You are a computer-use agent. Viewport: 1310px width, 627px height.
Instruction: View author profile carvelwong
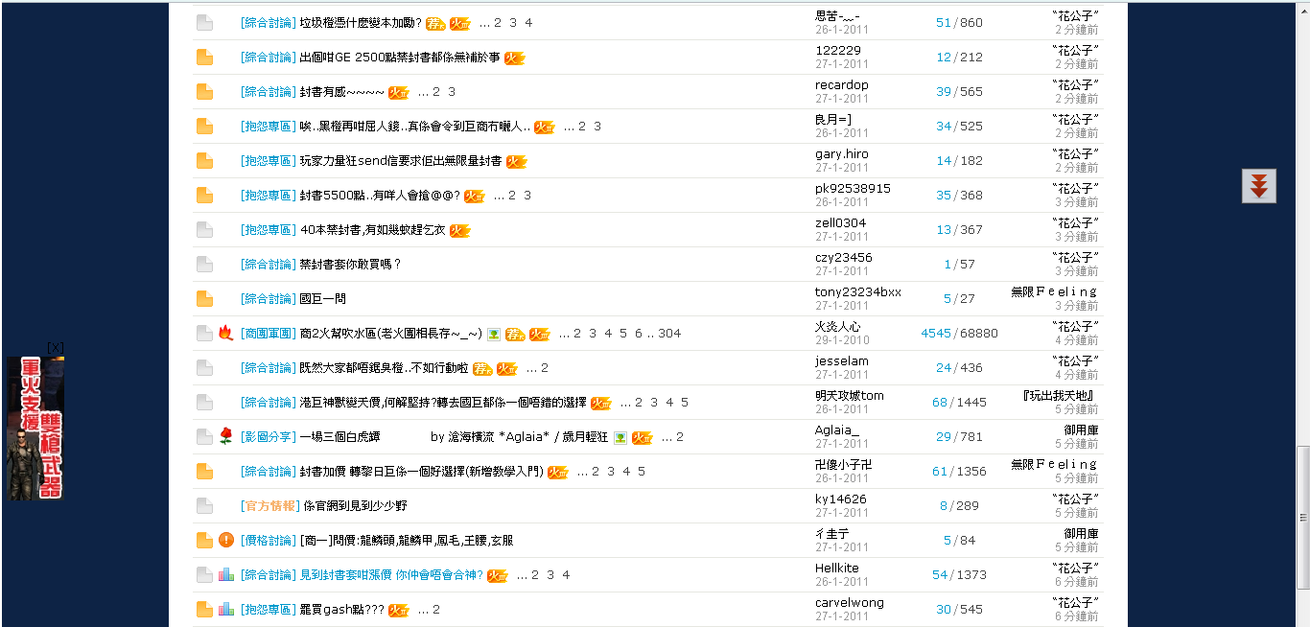[x=850, y=603]
